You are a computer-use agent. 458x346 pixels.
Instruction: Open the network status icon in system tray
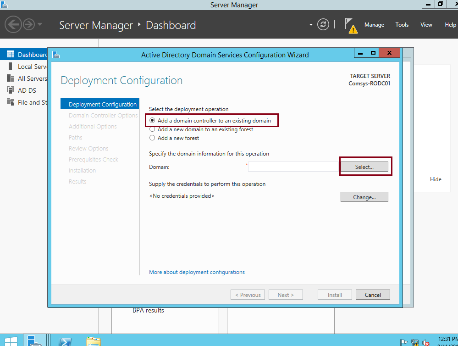coord(414,343)
